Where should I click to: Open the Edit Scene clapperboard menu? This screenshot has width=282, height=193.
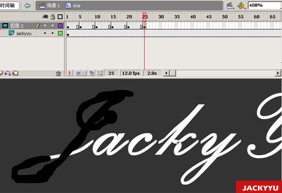tap(230, 6)
